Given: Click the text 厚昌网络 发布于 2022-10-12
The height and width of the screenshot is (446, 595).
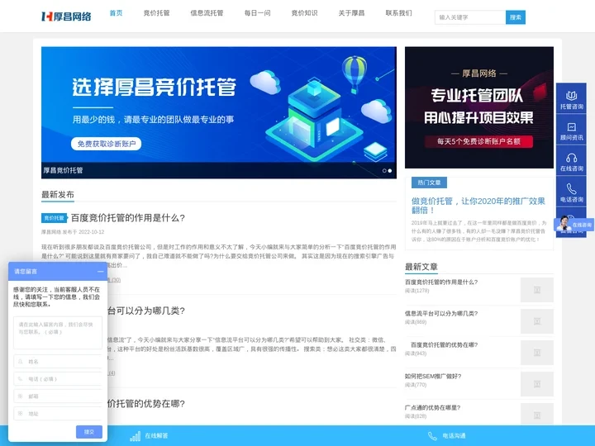Looking at the screenshot, I should 73,232.
